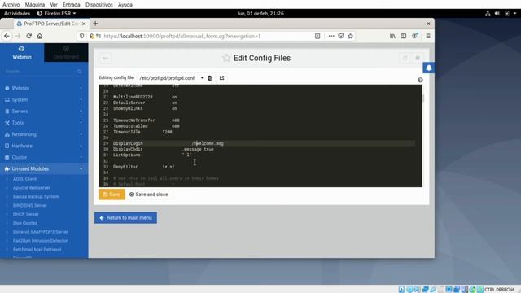
Task: Switch to the Dashboard tab in sidebar
Action: (x=66, y=52)
